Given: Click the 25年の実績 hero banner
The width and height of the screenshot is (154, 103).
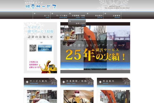Looking at the screenshot, I should pos(95,48).
